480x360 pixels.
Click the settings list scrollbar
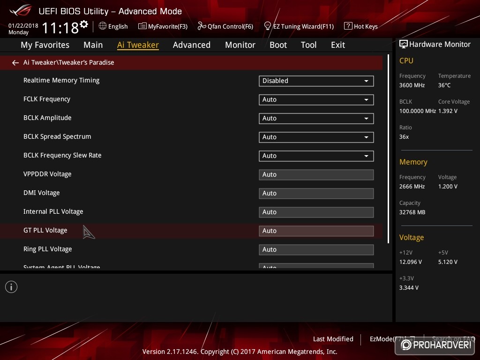pos(389,149)
